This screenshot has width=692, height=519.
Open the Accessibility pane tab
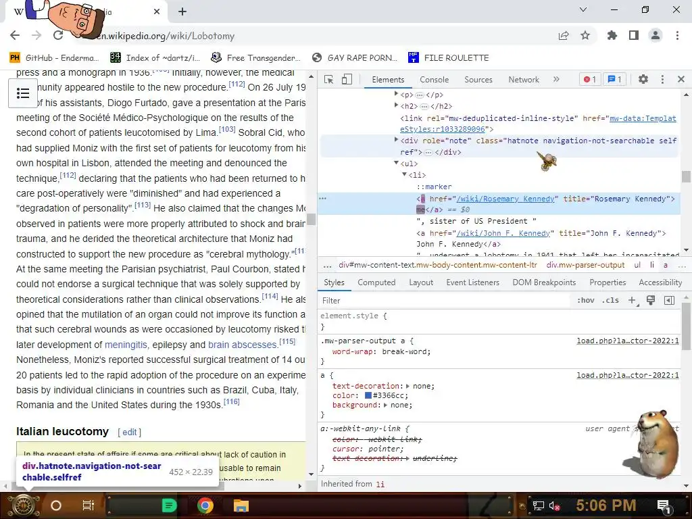[660, 282]
